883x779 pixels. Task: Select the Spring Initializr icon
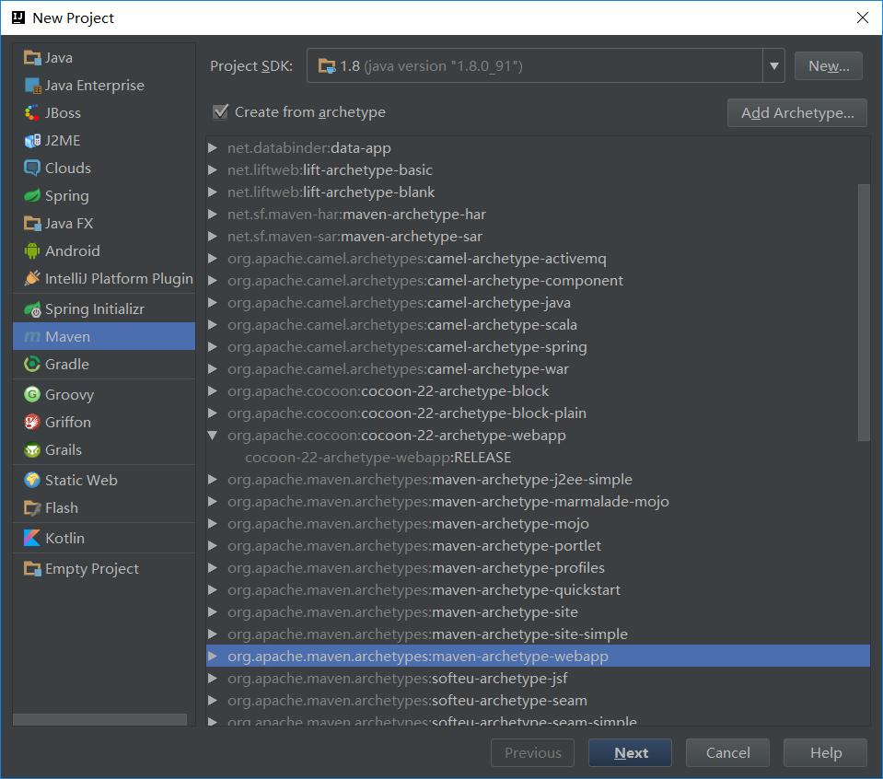pos(32,309)
